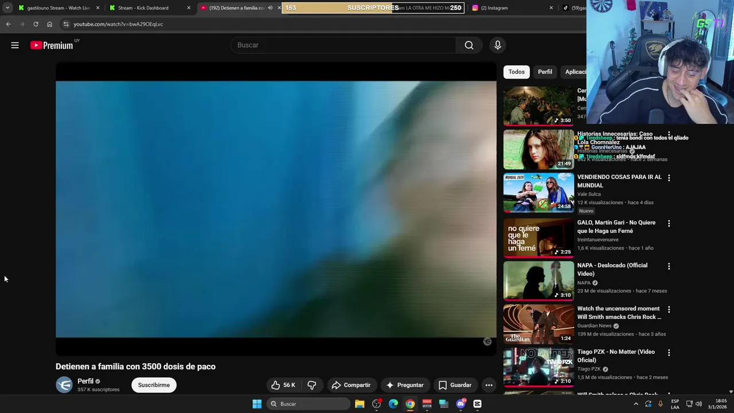This screenshot has height=413, width=734.
Task: Open CapCut taskbar icon
Action: point(477,404)
